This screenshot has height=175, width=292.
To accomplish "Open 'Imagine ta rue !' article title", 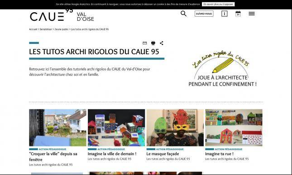I will [x=219, y=154].
